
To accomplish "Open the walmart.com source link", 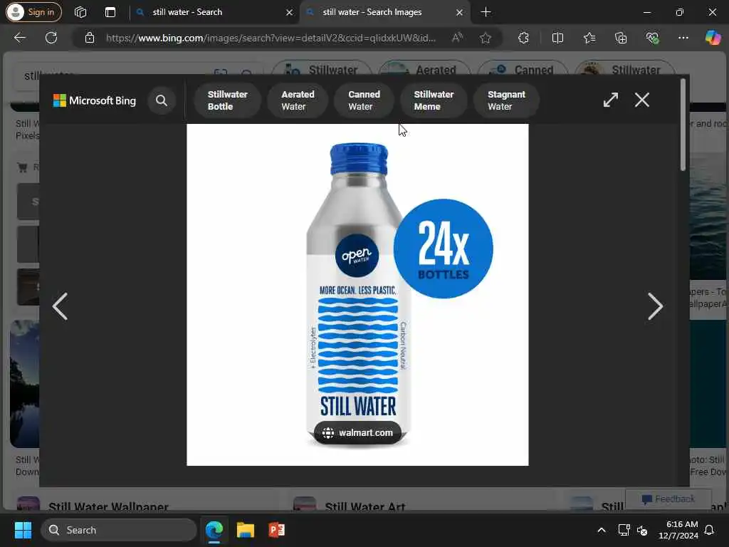I will click(357, 433).
